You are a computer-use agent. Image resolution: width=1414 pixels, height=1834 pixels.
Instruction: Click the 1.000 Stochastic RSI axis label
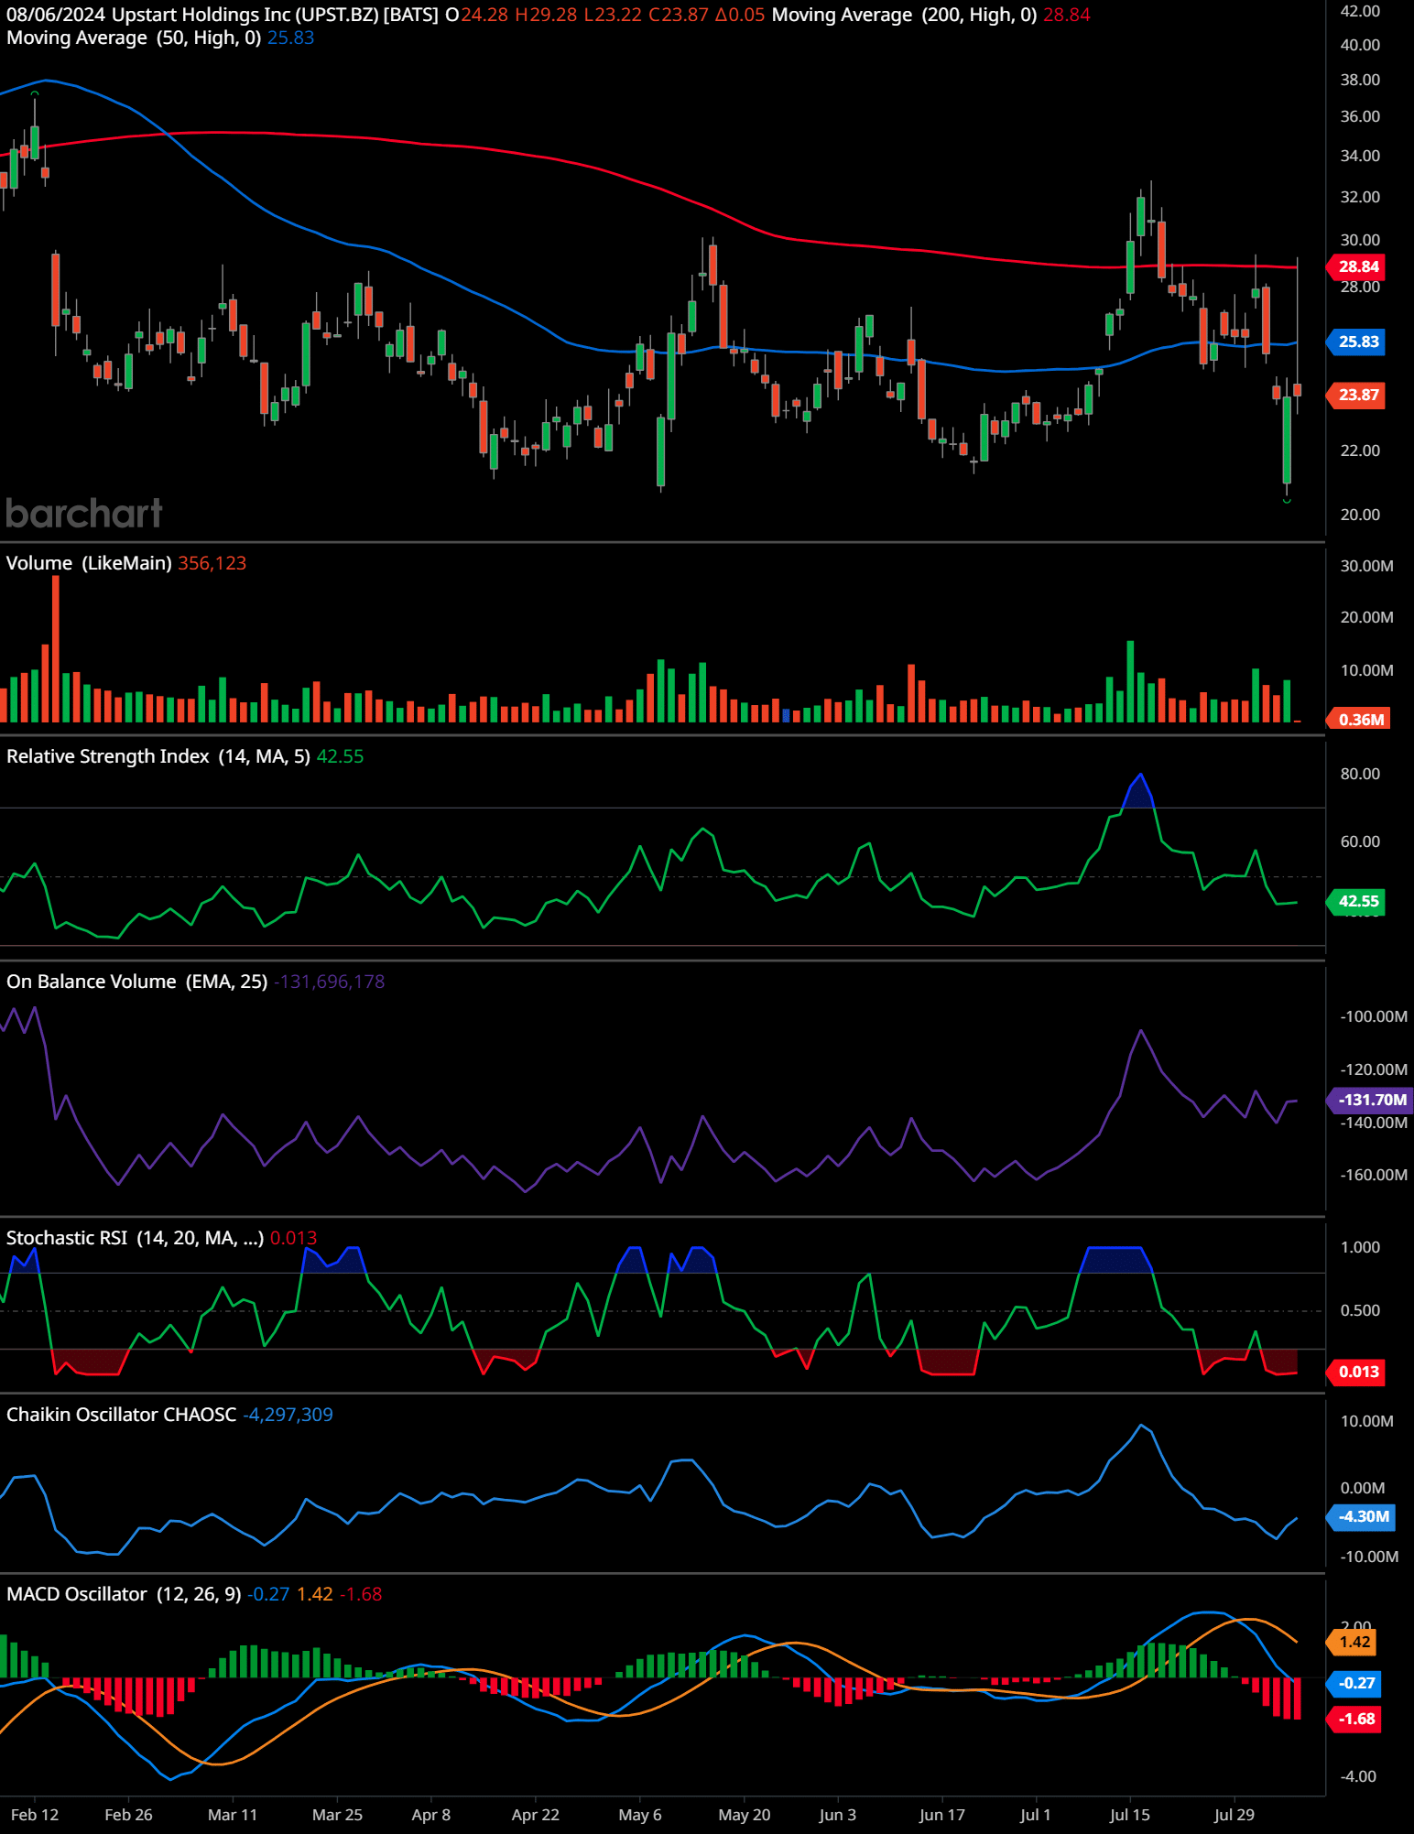[1360, 1247]
